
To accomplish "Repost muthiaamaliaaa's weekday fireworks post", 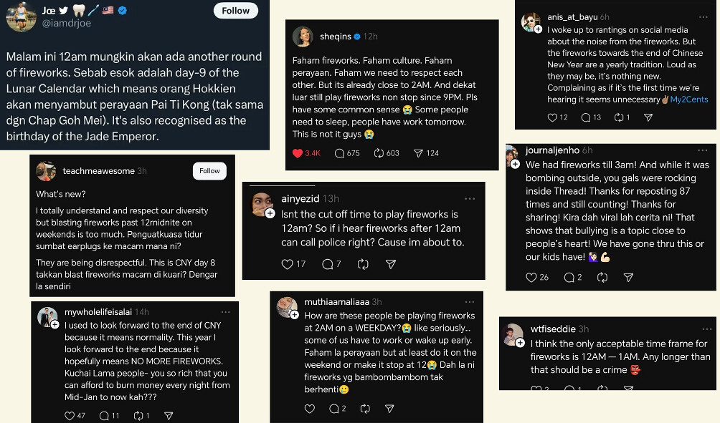I will pyautogui.click(x=365, y=409).
